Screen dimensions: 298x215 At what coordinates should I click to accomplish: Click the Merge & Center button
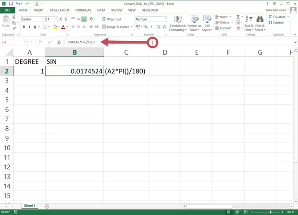coord(116,27)
